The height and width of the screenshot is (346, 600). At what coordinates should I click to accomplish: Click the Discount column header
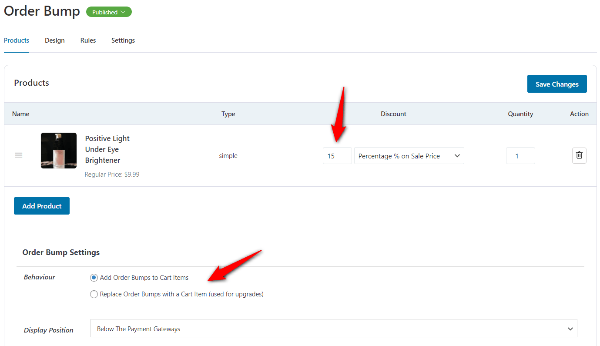pos(393,114)
